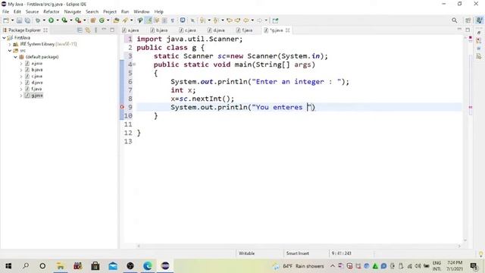Screen dimensions: 485x273
Task: Collapse the FirstJava project node
Action: (x=4, y=38)
